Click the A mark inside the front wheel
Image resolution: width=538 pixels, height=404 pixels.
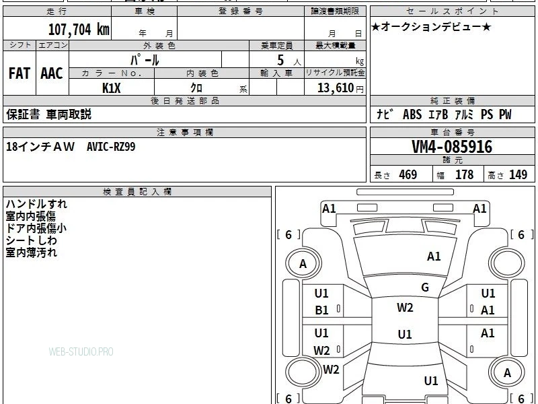[x=303, y=264]
